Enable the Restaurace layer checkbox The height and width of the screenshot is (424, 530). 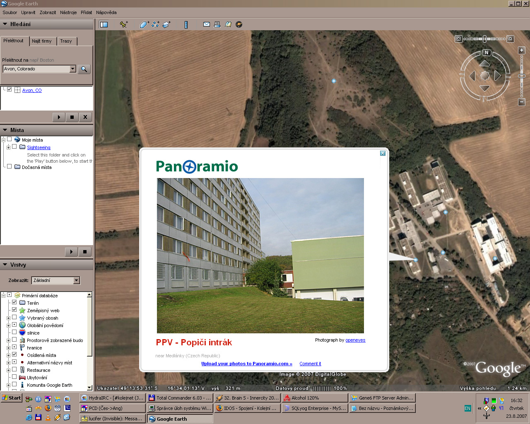coord(14,369)
